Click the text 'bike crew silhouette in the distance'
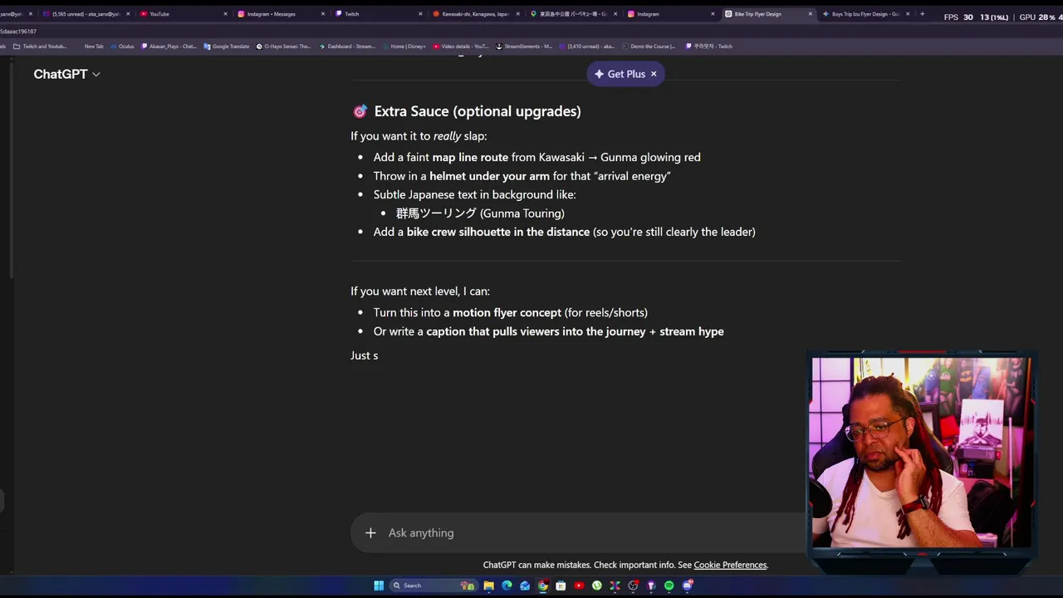Screen dimensions: 1063x598 pyautogui.click(x=498, y=232)
